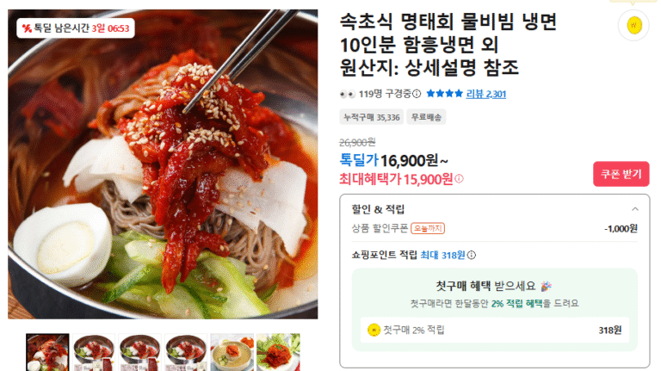Click the 쿠폰 받기 button

click(621, 174)
